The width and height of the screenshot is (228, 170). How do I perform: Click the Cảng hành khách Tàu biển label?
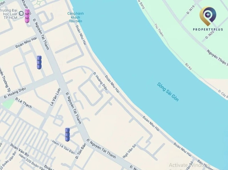(x=76, y=17)
